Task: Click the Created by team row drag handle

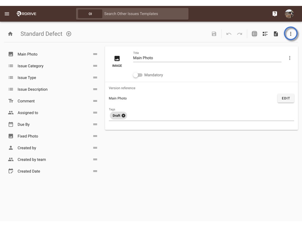Action: [95, 159]
